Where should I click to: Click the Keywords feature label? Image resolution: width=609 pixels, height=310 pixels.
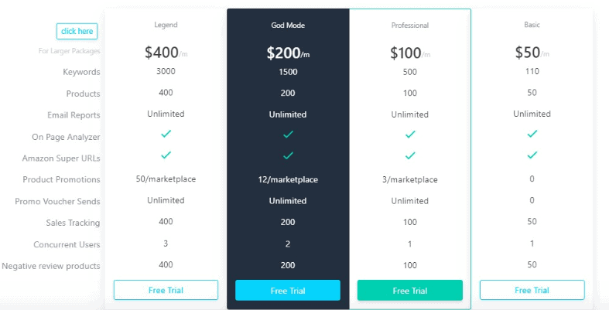click(x=81, y=72)
